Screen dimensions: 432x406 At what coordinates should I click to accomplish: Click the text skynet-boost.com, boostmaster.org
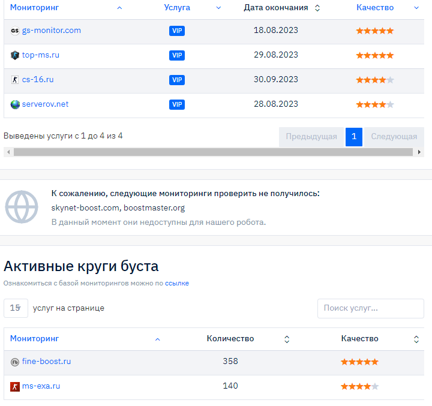pyautogui.click(x=118, y=207)
